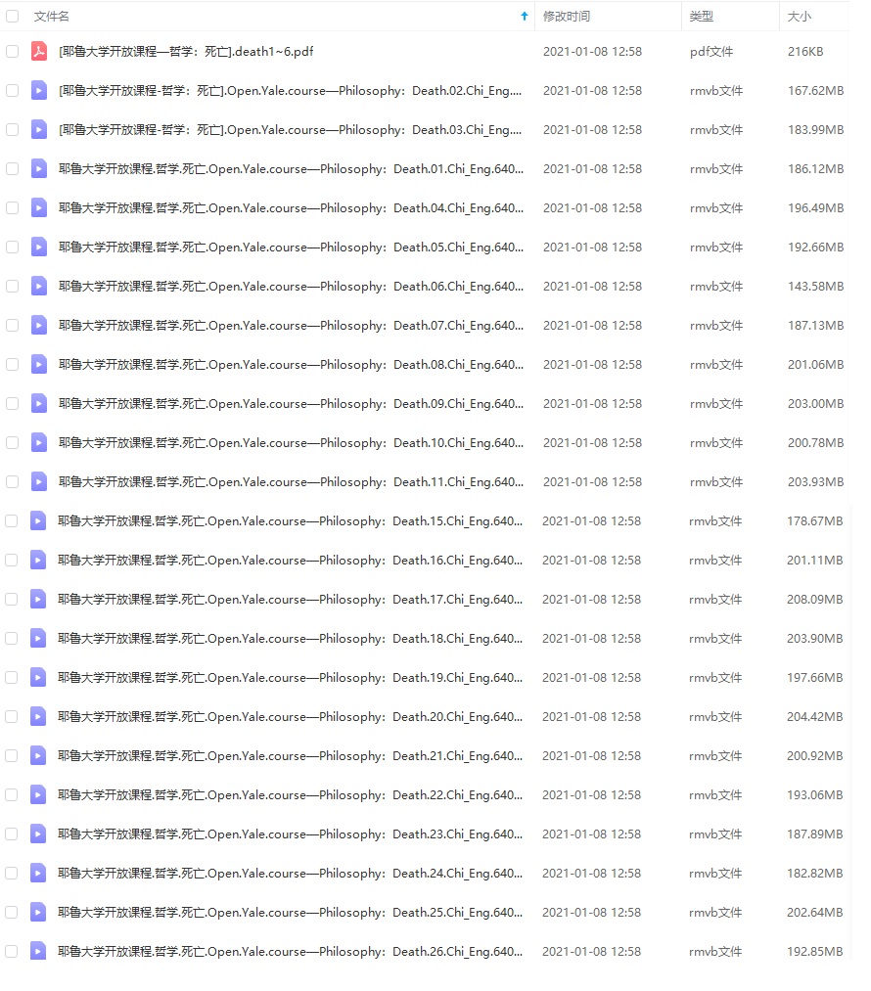Click the PDF icon for death1~6.pdf
This screenshot has height=991, width=871.
(x=39, y=51)
